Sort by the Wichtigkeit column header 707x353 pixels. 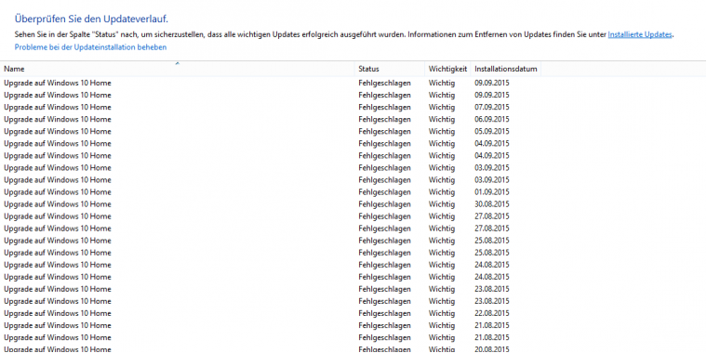(447, 69)
